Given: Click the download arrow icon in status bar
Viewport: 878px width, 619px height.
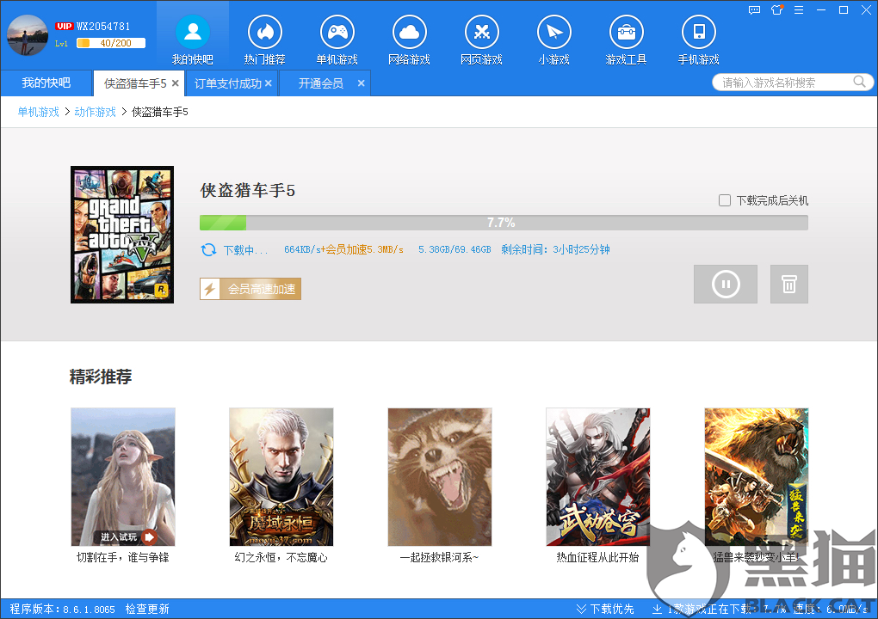Looking at the screenshot, I should click(658, 609).
